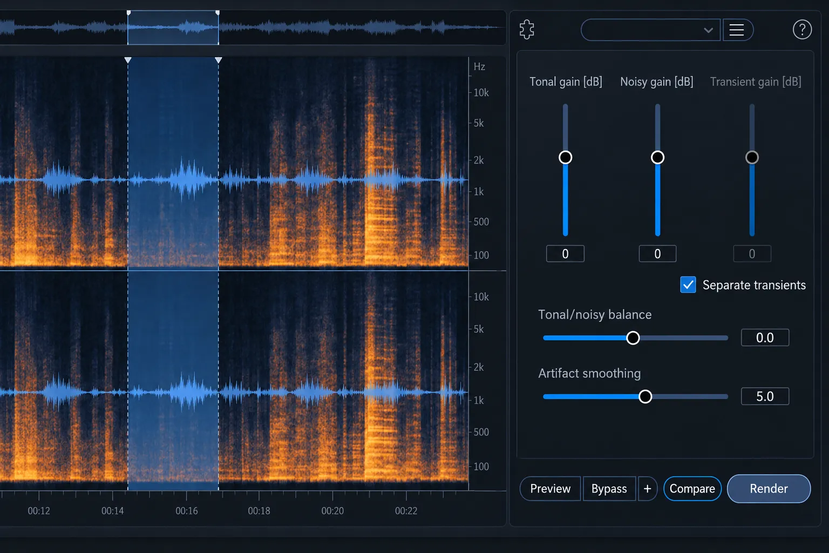
Task: Click the Tonal gain [dB] label
Action: pyautogui.click(x=566, y=82)
